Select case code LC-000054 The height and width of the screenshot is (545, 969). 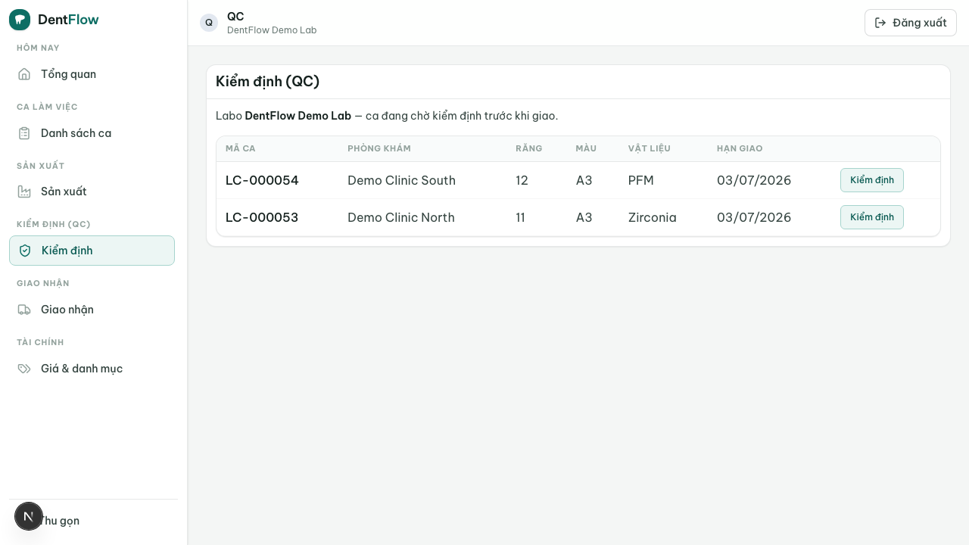[x=262, y=180]
